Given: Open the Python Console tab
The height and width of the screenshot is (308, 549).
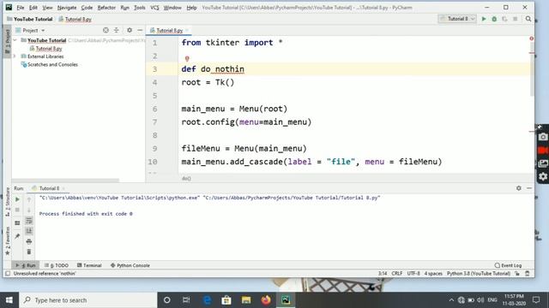Looking at the screenshot, I should coord(130,265).
